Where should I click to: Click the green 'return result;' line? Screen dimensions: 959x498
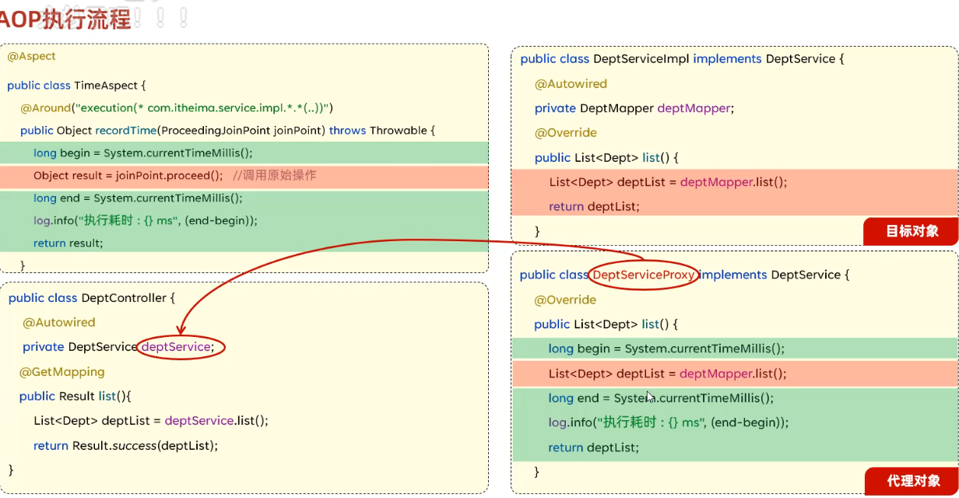click(68, 243)
